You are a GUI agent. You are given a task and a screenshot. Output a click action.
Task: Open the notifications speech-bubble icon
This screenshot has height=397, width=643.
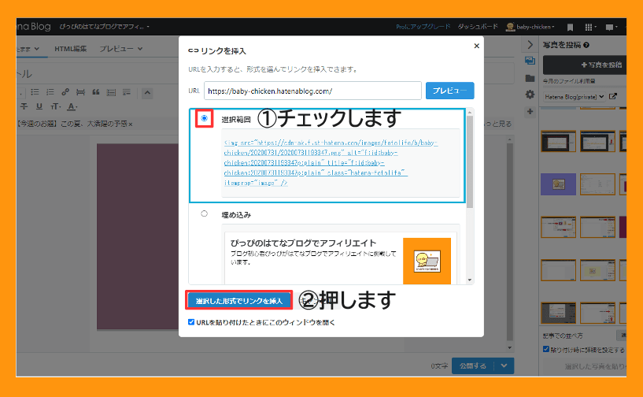tap(611, 27)
